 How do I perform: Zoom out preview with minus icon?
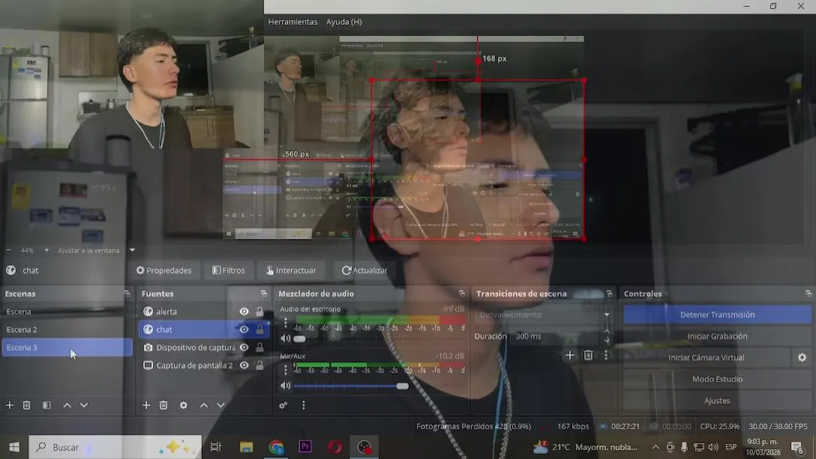click(x=8, y=251)
